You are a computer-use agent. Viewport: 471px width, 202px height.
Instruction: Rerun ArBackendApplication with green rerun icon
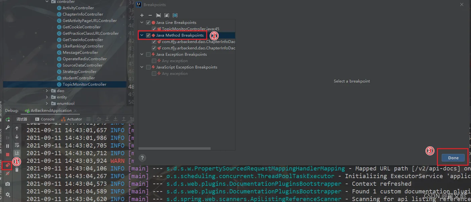[x=8, y=120]
